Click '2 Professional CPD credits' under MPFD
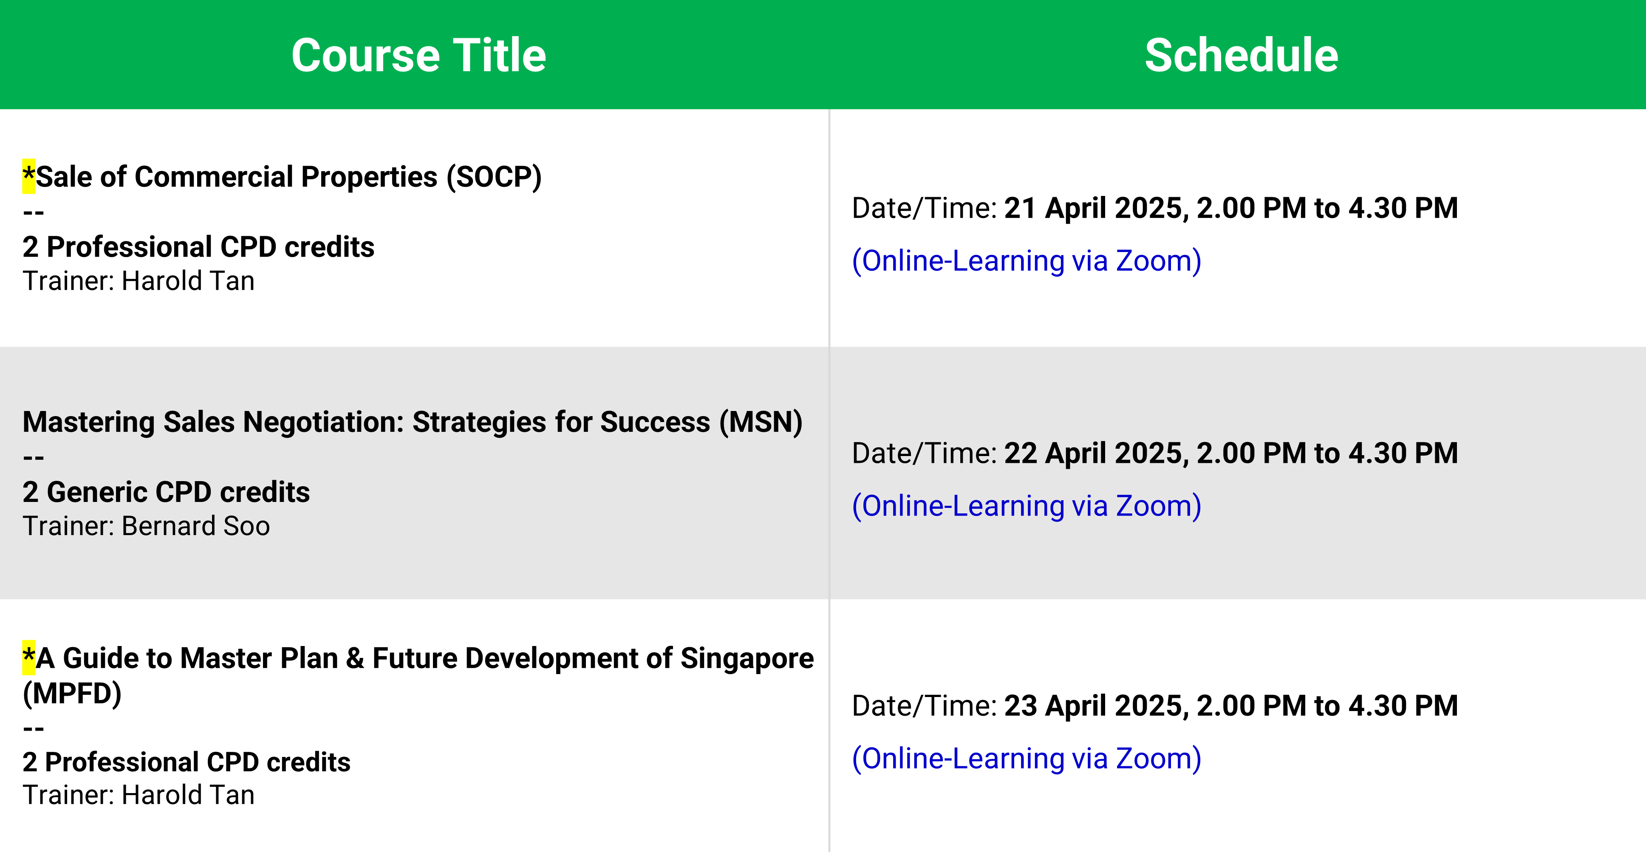The width and height of the screenshot is (1646, 853). (187, 762)
